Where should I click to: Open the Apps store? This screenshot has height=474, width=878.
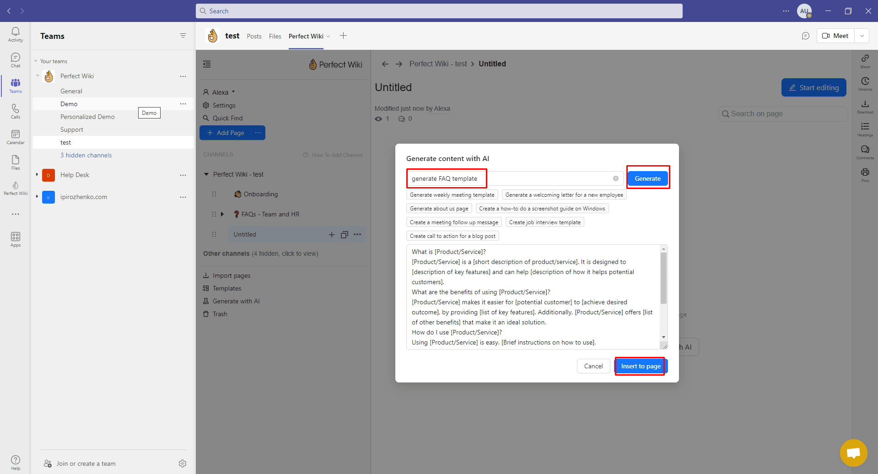pyautogui.click(x=16, y=240)
